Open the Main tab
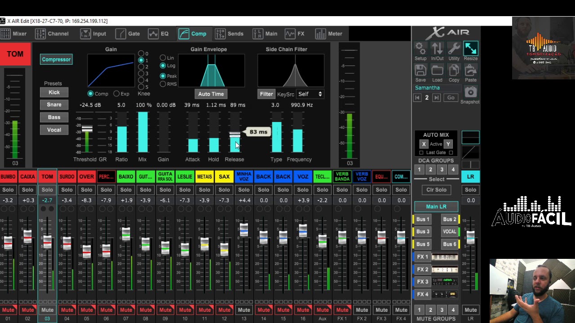 tap(265, 34)
